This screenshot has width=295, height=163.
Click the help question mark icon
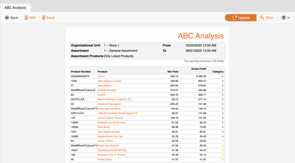point(283,18)
